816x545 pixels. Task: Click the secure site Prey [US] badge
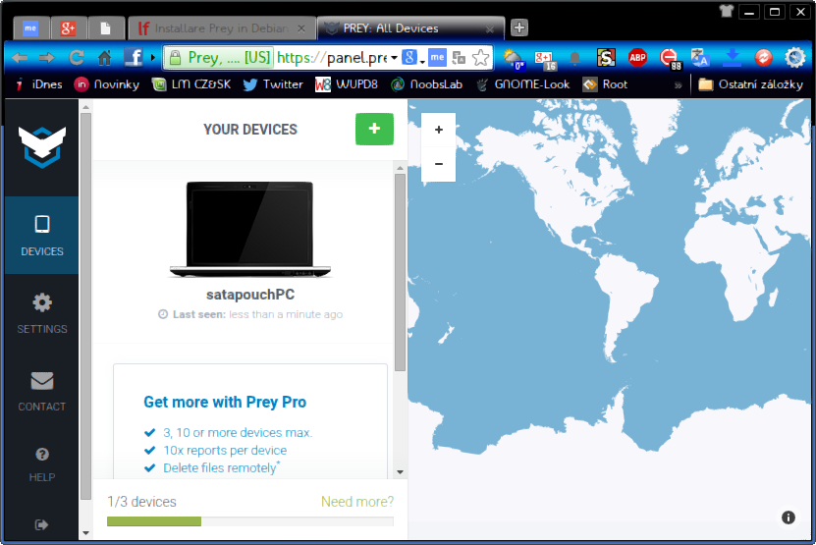[219, 58]
